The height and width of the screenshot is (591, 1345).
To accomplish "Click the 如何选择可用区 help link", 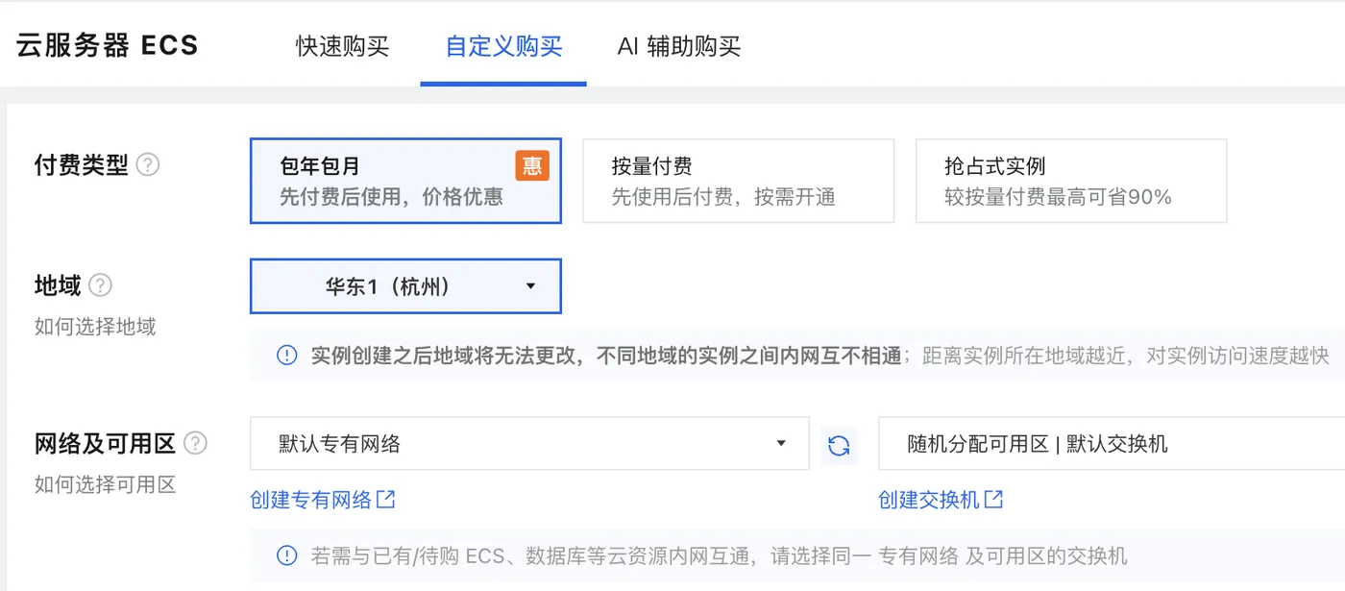I will tap(106, 484).
